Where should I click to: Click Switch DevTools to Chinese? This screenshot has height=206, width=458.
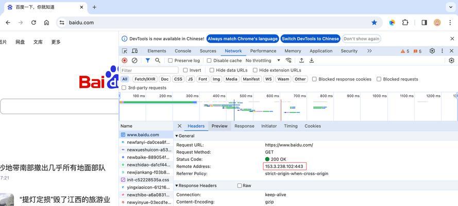point(311,39)
